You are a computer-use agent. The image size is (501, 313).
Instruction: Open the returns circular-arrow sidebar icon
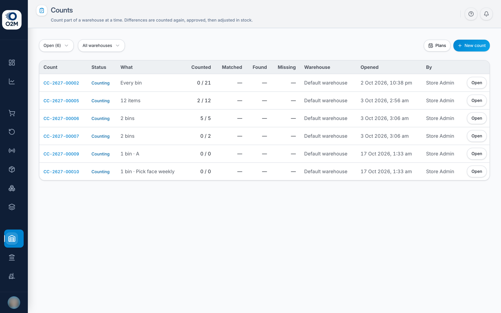pyautogui.click(x=12, y=132)
